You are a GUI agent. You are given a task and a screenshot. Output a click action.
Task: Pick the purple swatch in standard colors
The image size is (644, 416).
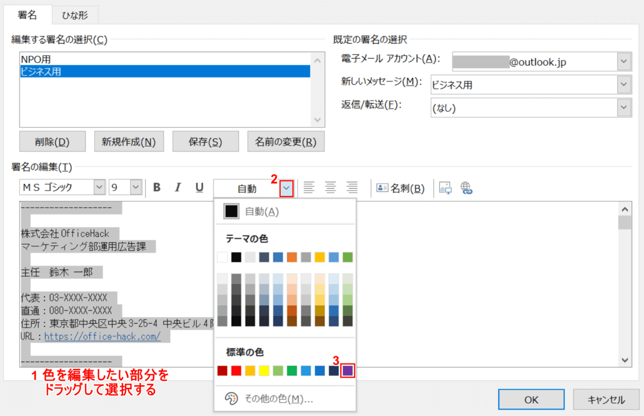click(x=348, y=371)
